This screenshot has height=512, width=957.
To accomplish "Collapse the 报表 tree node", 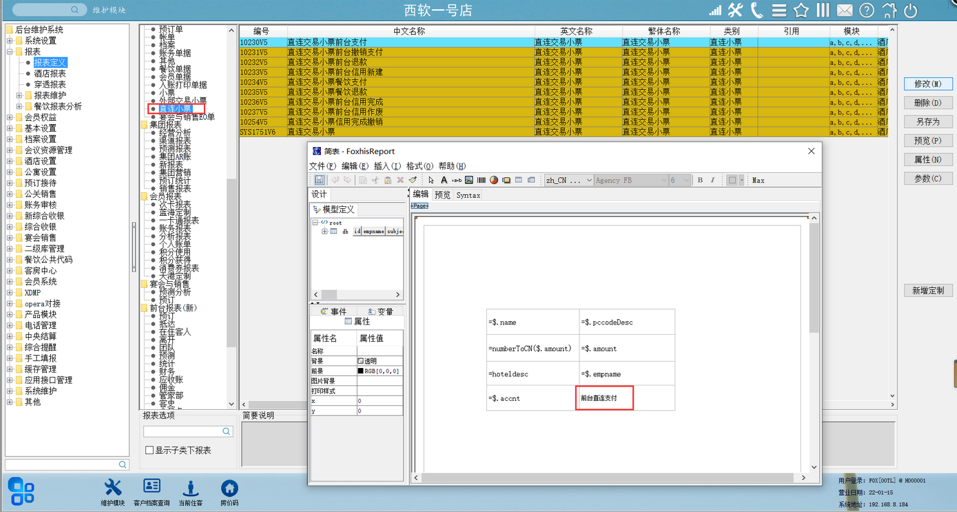I will pyautogui.click(x=10, y=51).
